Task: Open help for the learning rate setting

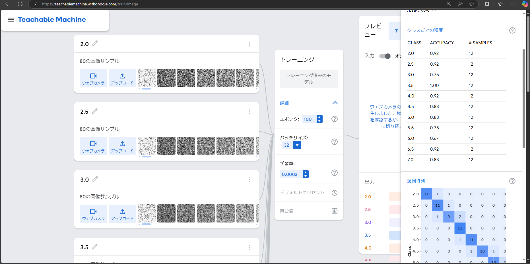Action: tap(335, 172)
